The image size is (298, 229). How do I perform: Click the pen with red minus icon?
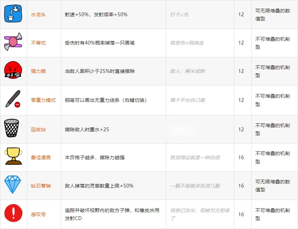[13, 100]
